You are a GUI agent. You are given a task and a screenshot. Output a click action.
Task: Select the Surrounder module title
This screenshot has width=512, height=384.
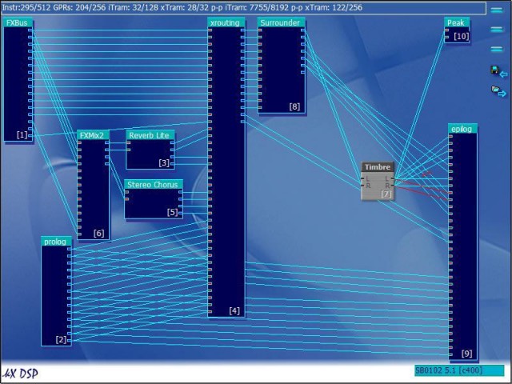281,22
